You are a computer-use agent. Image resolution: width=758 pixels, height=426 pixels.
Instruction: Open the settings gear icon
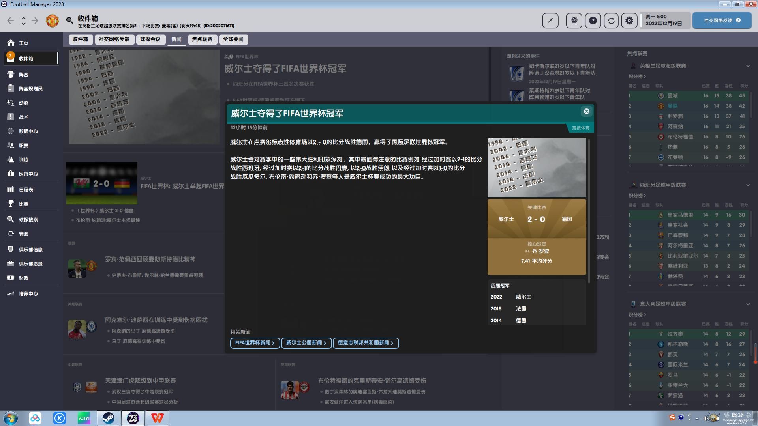click(629, 21)
